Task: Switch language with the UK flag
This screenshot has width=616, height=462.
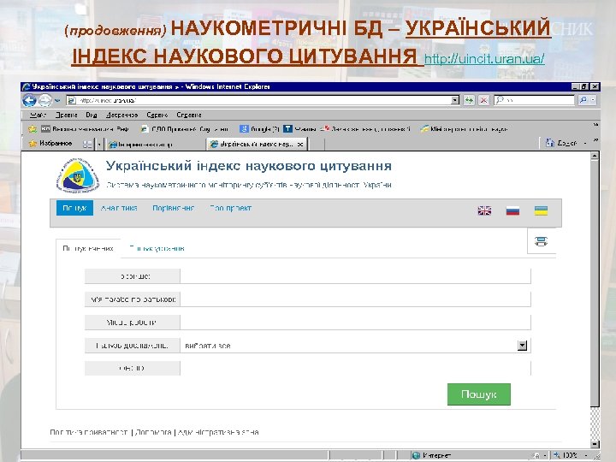Action: (x=484, y=210)
